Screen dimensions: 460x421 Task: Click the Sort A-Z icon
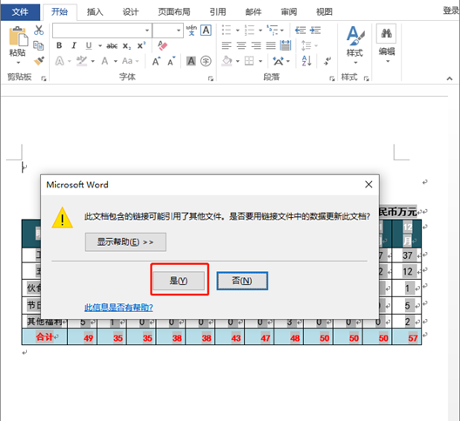[x=307, y=61]
